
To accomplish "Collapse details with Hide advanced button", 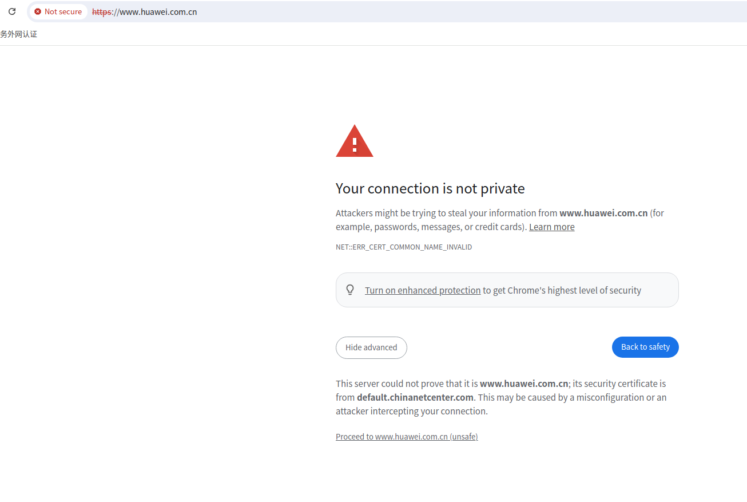I will coord(371,347).
